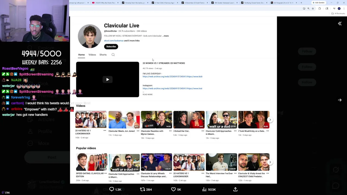View post analytics icon showing 503K
Screen dimensions: 347x195
204,189
